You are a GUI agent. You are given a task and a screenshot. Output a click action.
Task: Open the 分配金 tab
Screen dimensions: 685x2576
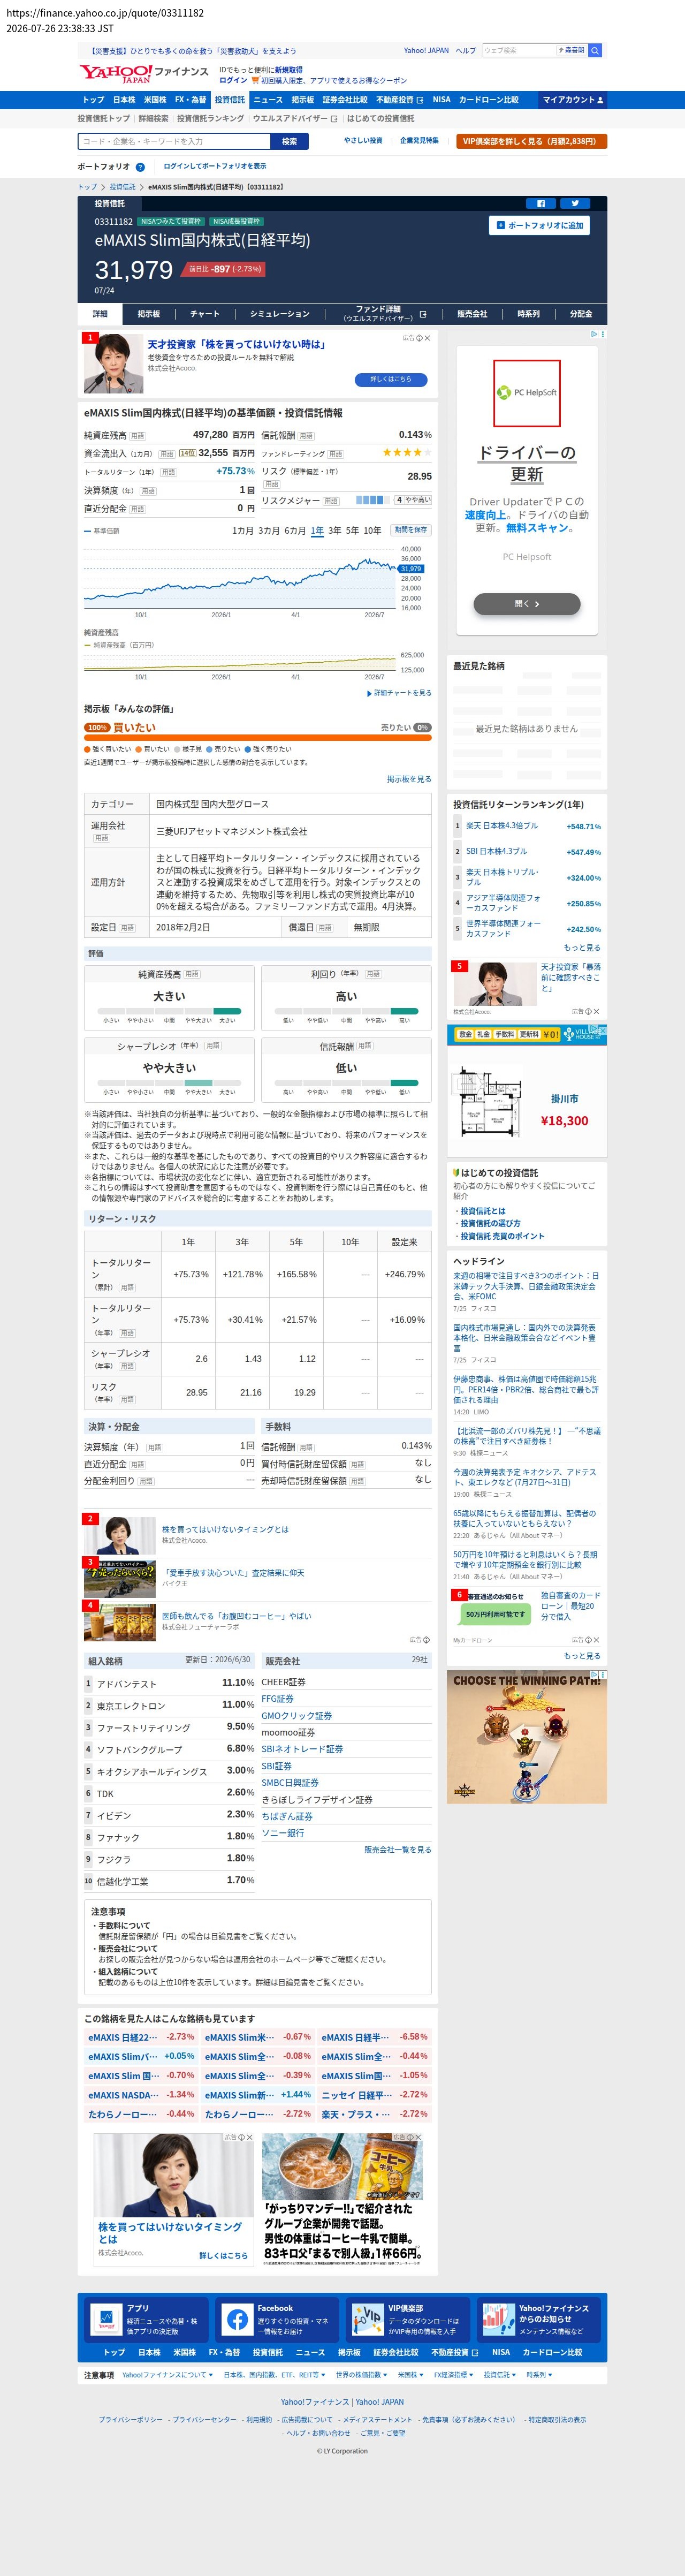(581, 314)
